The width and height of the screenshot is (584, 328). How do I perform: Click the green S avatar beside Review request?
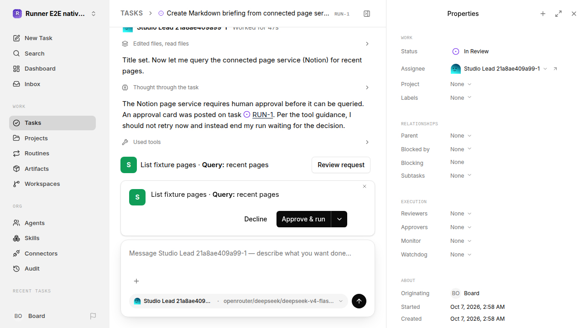(x=129, y=165)
